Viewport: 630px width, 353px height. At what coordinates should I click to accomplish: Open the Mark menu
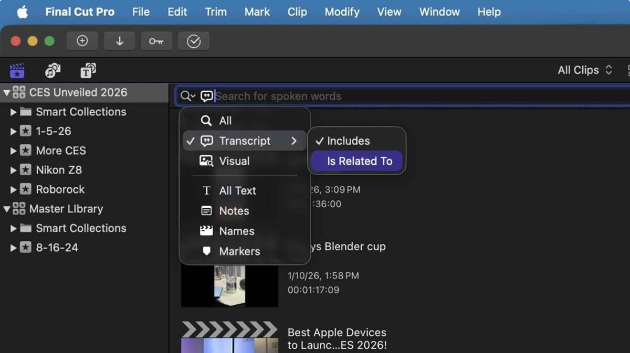[x=257, y=12]
